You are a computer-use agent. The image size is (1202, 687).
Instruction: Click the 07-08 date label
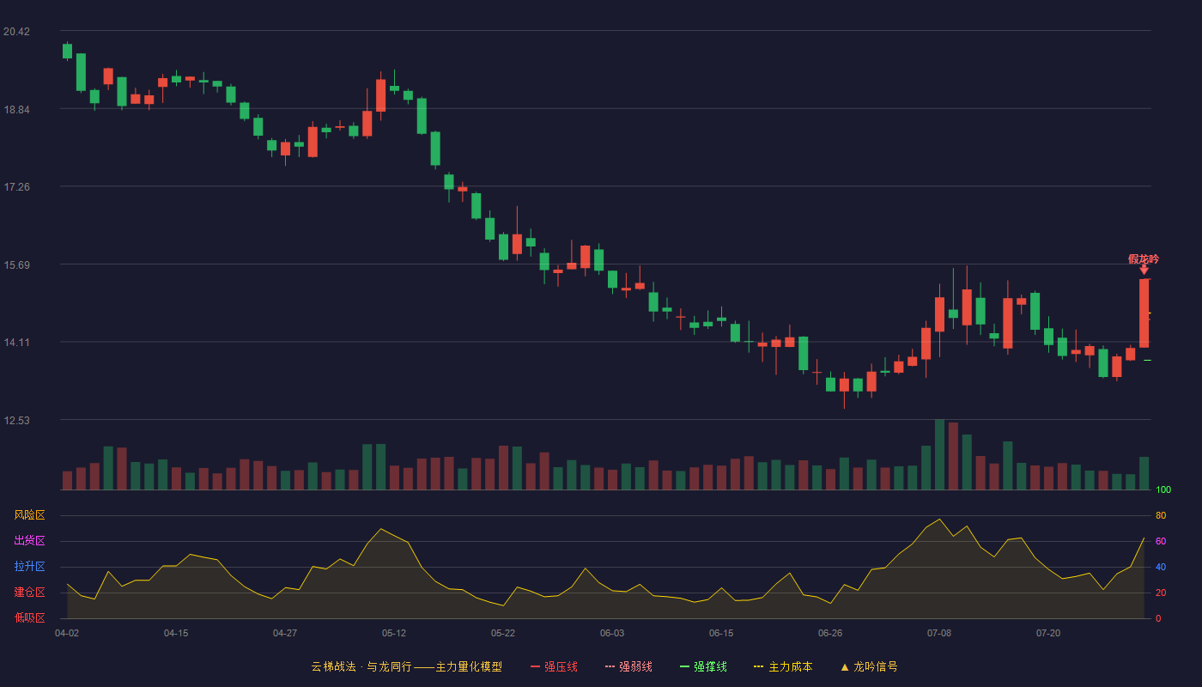point(939,633)
